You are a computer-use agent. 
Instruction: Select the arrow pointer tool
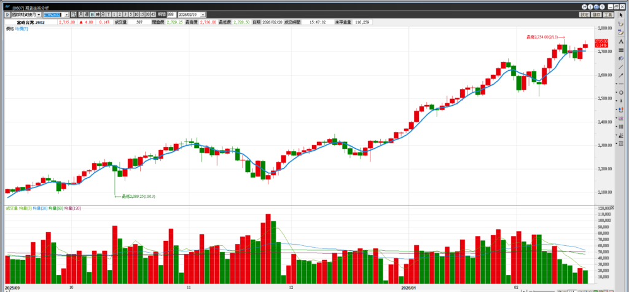coord(621,15)
